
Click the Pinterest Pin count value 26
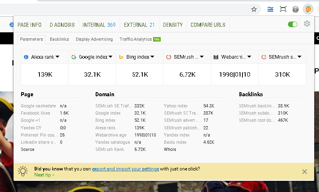coord(62,135)
